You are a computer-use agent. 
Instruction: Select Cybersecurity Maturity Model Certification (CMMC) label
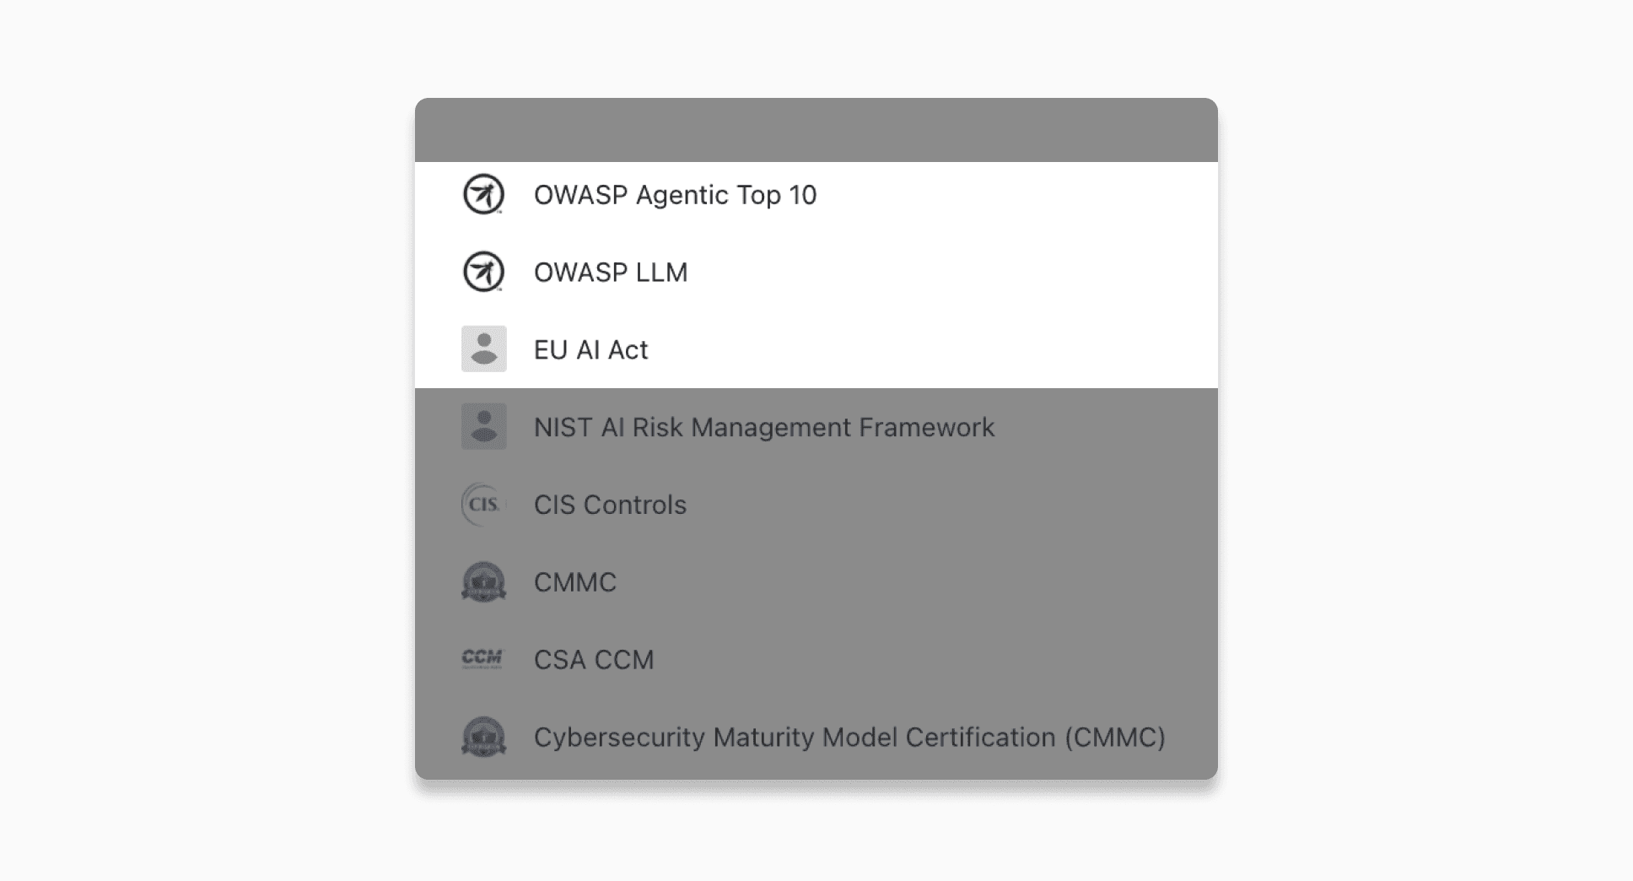coord(849,738)
